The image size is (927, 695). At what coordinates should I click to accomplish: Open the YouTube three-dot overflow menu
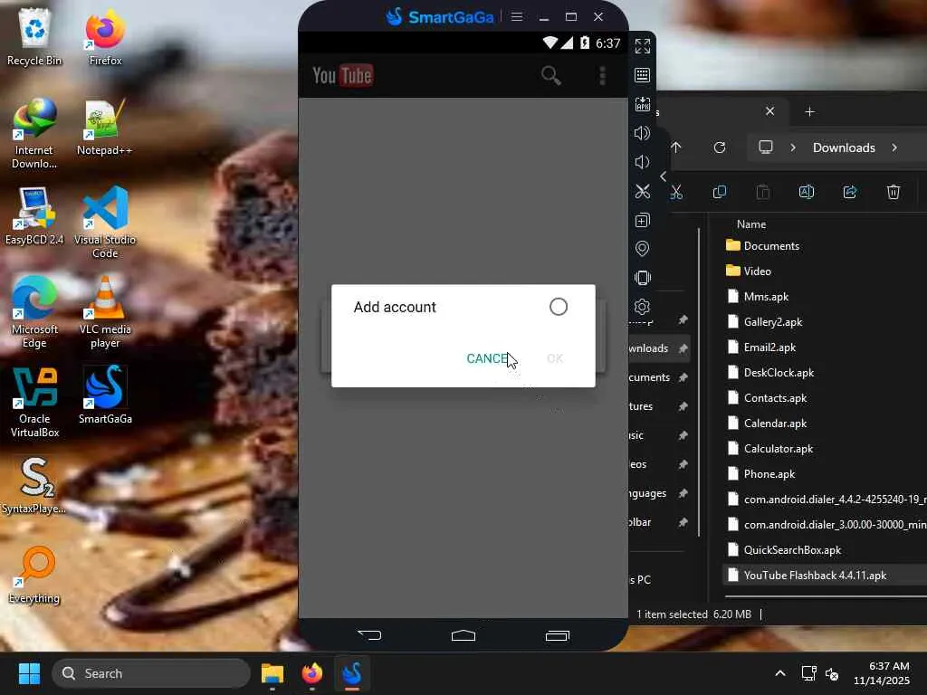[602, 75]
